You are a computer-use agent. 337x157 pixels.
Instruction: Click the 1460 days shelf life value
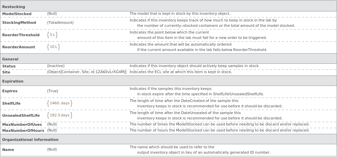(60, 103)
